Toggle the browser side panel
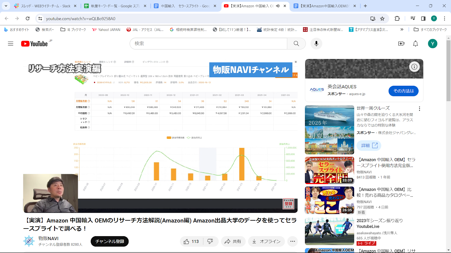Screen dimensions: 451x253 pyautogui.click(x=423, y=19)
